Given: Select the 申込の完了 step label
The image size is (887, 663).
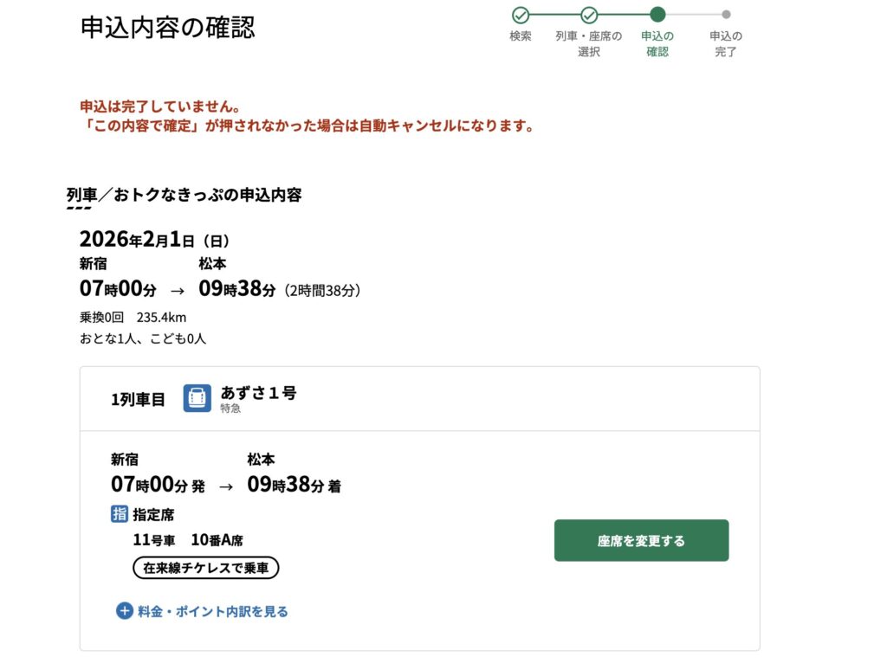Looking at the screenshot, I should (726, 43).
